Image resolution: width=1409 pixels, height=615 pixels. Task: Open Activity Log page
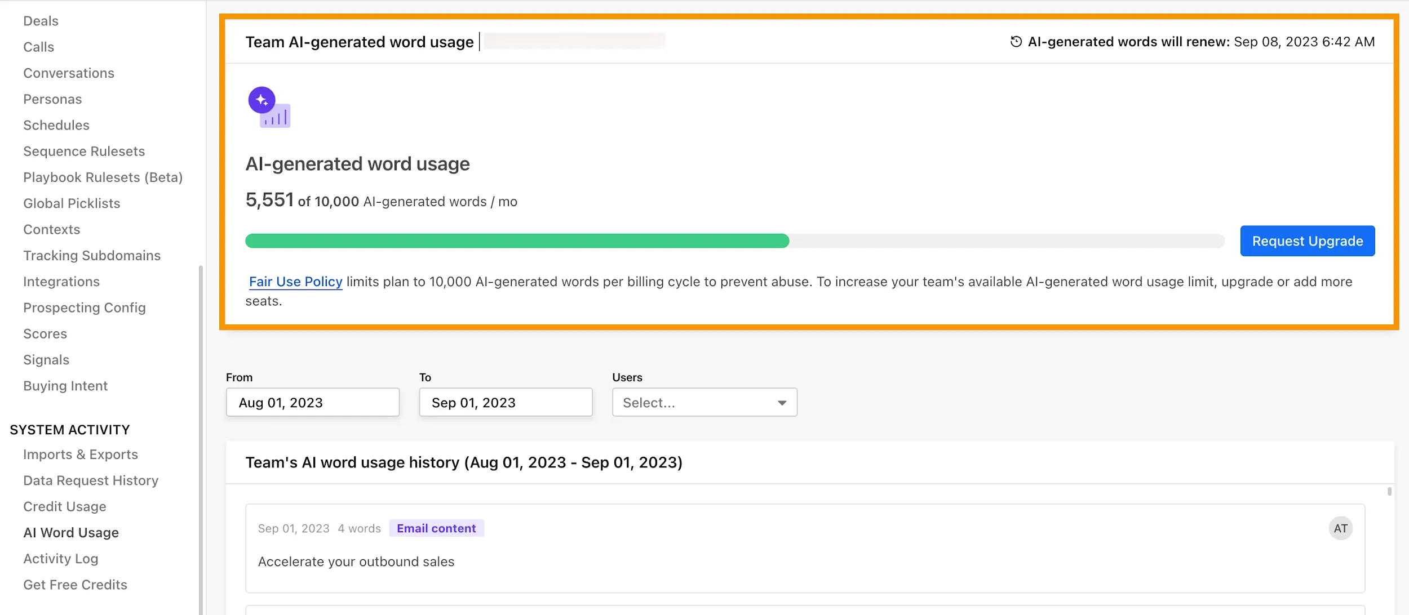(x=61, y=559)
